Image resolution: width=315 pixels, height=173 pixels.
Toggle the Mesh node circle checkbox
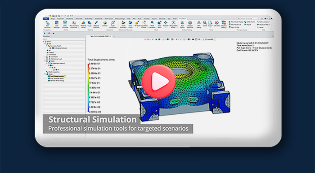[x=47, y=61]
